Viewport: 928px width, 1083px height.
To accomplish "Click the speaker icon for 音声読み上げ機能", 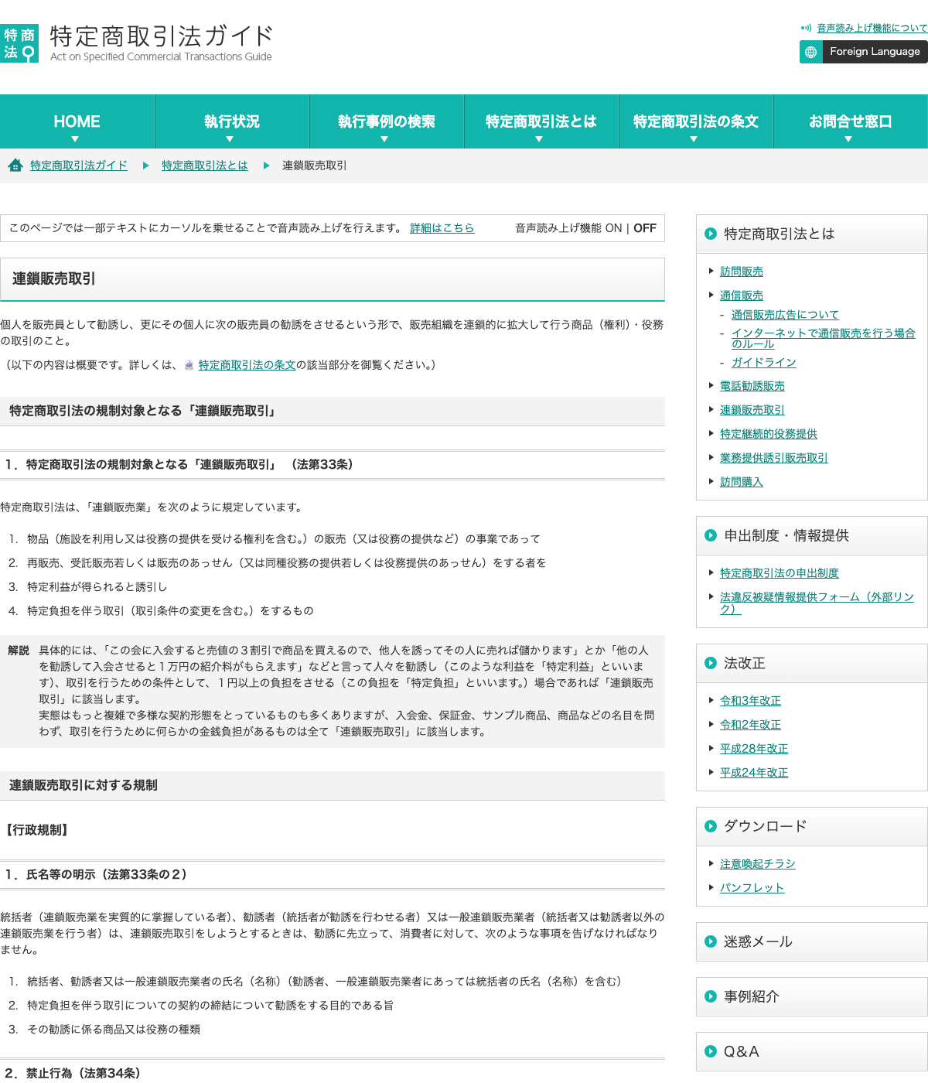I will point(806,28).
